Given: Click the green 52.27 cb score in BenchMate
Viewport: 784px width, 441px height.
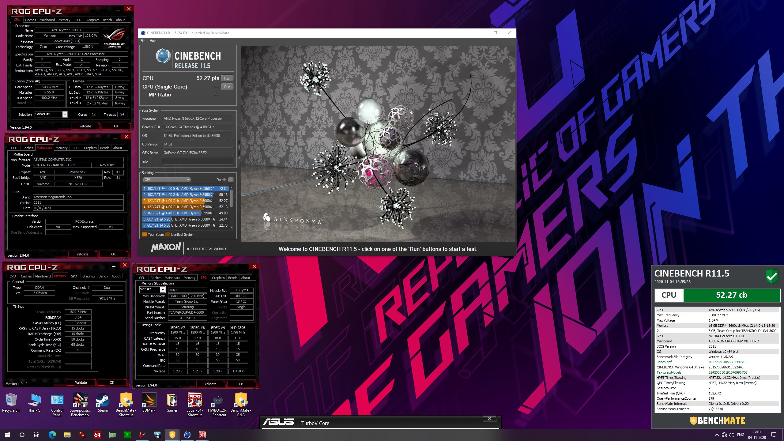Looking at the screenshot, I should click(732, 295).
